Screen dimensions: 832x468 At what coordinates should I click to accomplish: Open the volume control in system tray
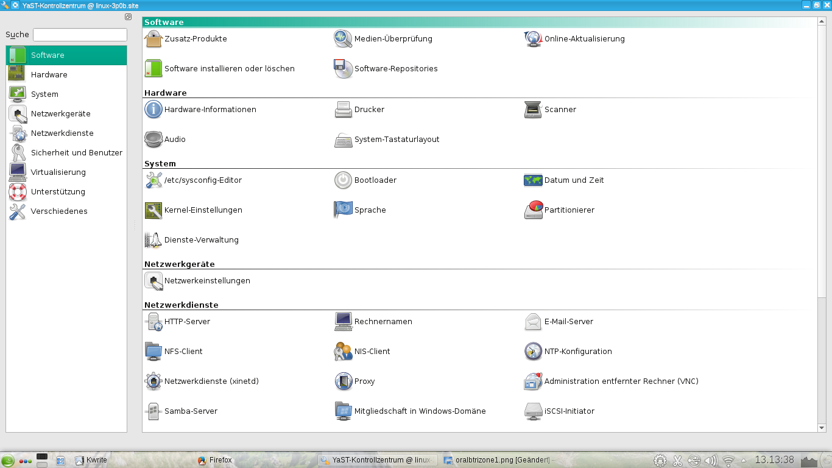pos(710,460)
